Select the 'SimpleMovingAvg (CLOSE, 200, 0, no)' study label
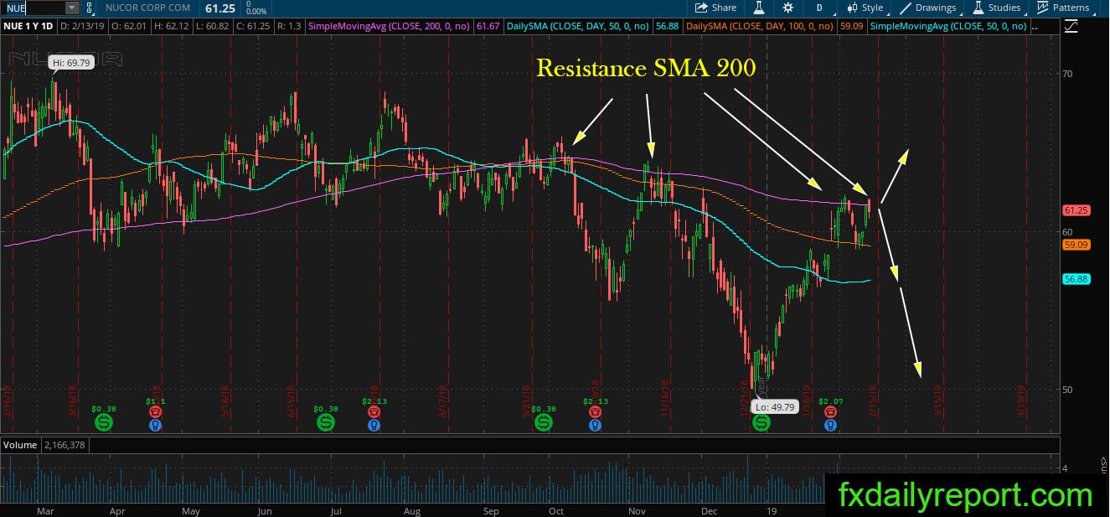 click(390, 27)
